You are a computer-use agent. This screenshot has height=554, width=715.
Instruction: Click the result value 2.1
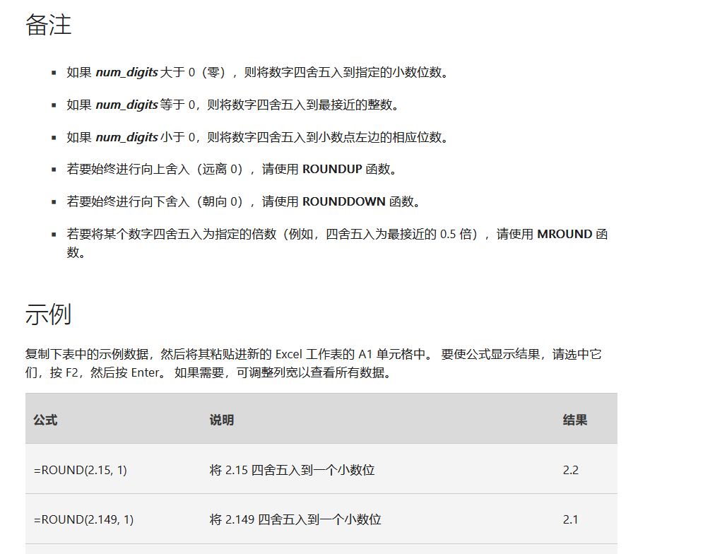(570, 520)
